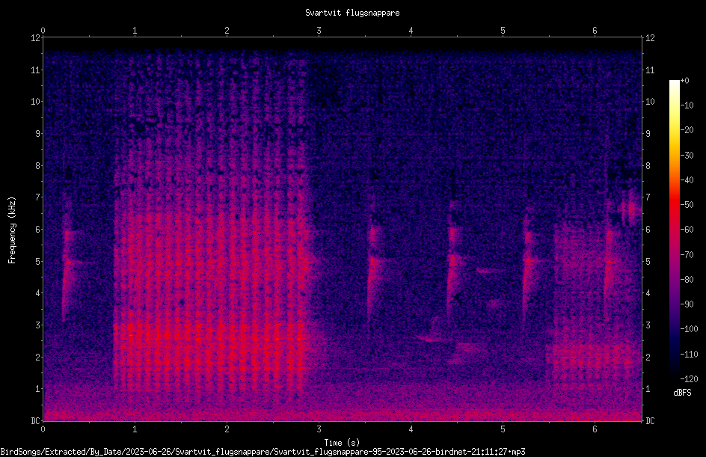Click the '-100' colorbar label
The height and width of the screenshot is (457, 706).
[x=689, y=329]
